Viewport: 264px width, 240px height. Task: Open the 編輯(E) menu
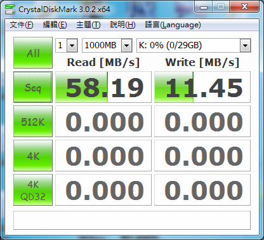coord(55,25)
